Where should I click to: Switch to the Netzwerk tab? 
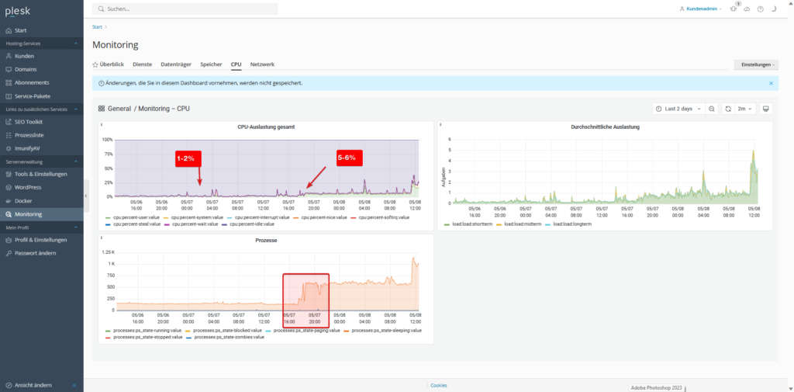[x=262, y=64]
